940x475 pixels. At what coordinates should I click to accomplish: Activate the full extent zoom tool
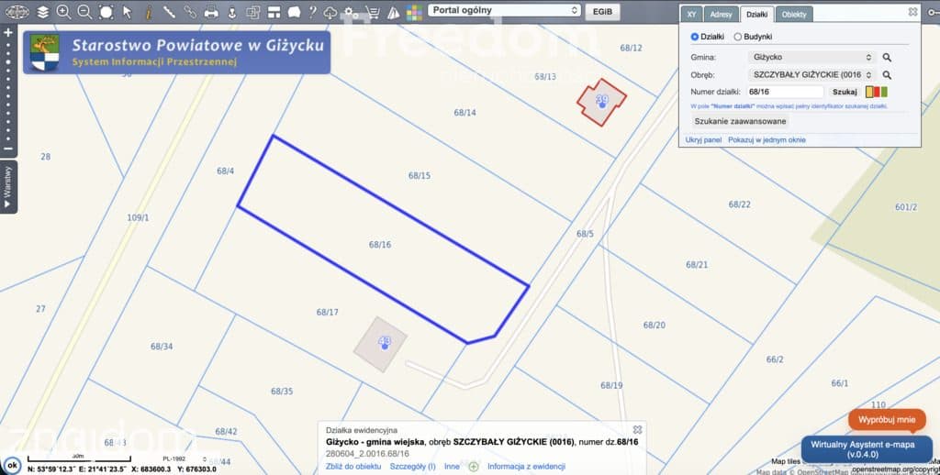(106, 11)
